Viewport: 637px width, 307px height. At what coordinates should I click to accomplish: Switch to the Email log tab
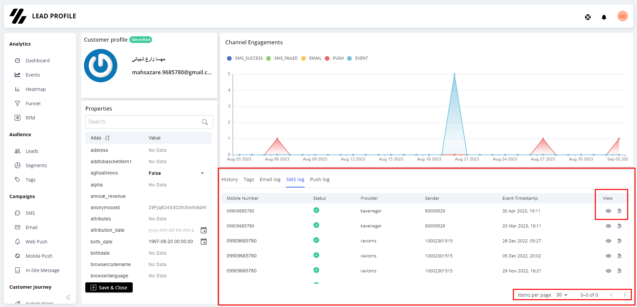tap(270, 179)
